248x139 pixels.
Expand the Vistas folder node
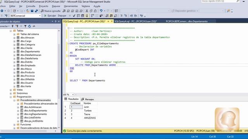pyautogui.click(x=11, y=90)
